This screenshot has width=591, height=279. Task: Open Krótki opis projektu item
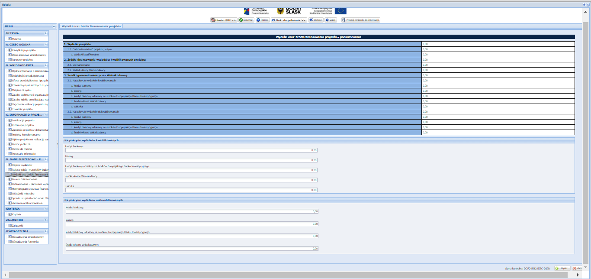[x=23, y=125]
